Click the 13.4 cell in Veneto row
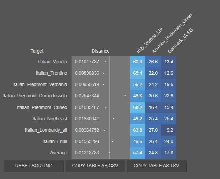The height and width of the screenshot is (179, 220). tap(169, 62)
